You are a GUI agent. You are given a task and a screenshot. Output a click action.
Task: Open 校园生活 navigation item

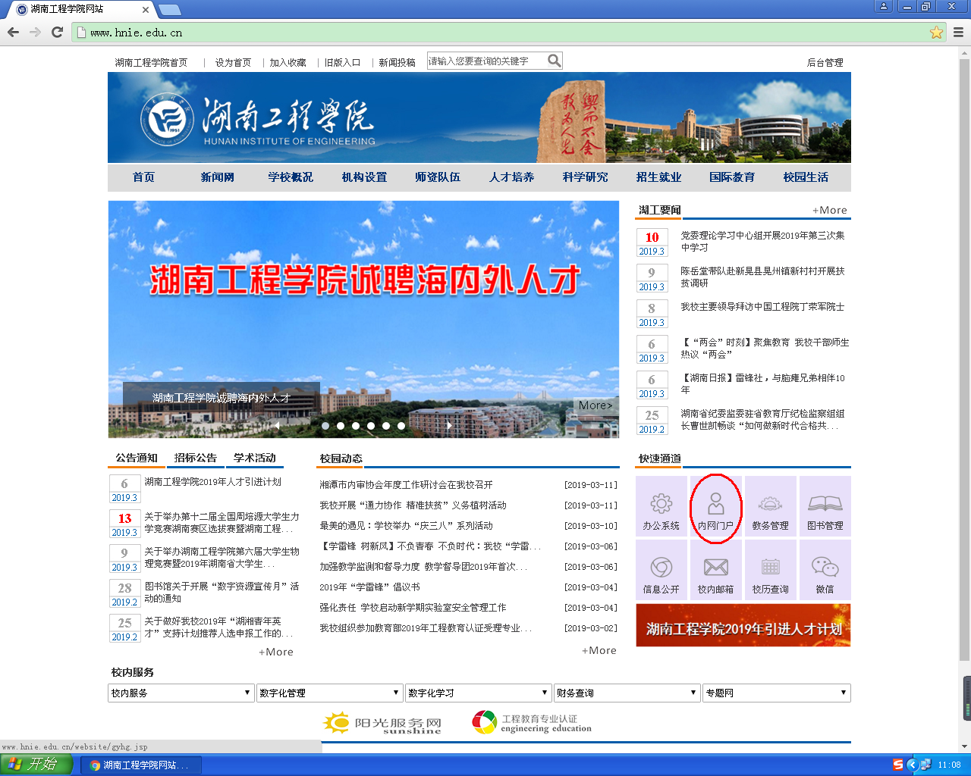tap(806, 177)
